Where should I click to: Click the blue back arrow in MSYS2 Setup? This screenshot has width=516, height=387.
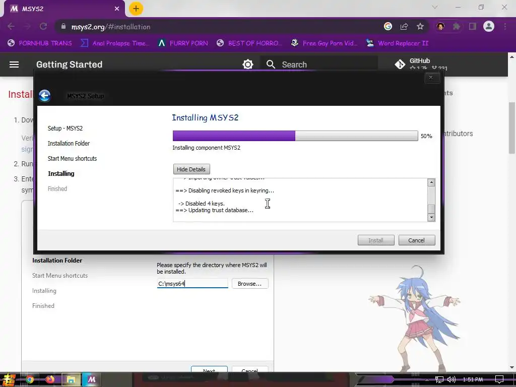coord(45,96)
